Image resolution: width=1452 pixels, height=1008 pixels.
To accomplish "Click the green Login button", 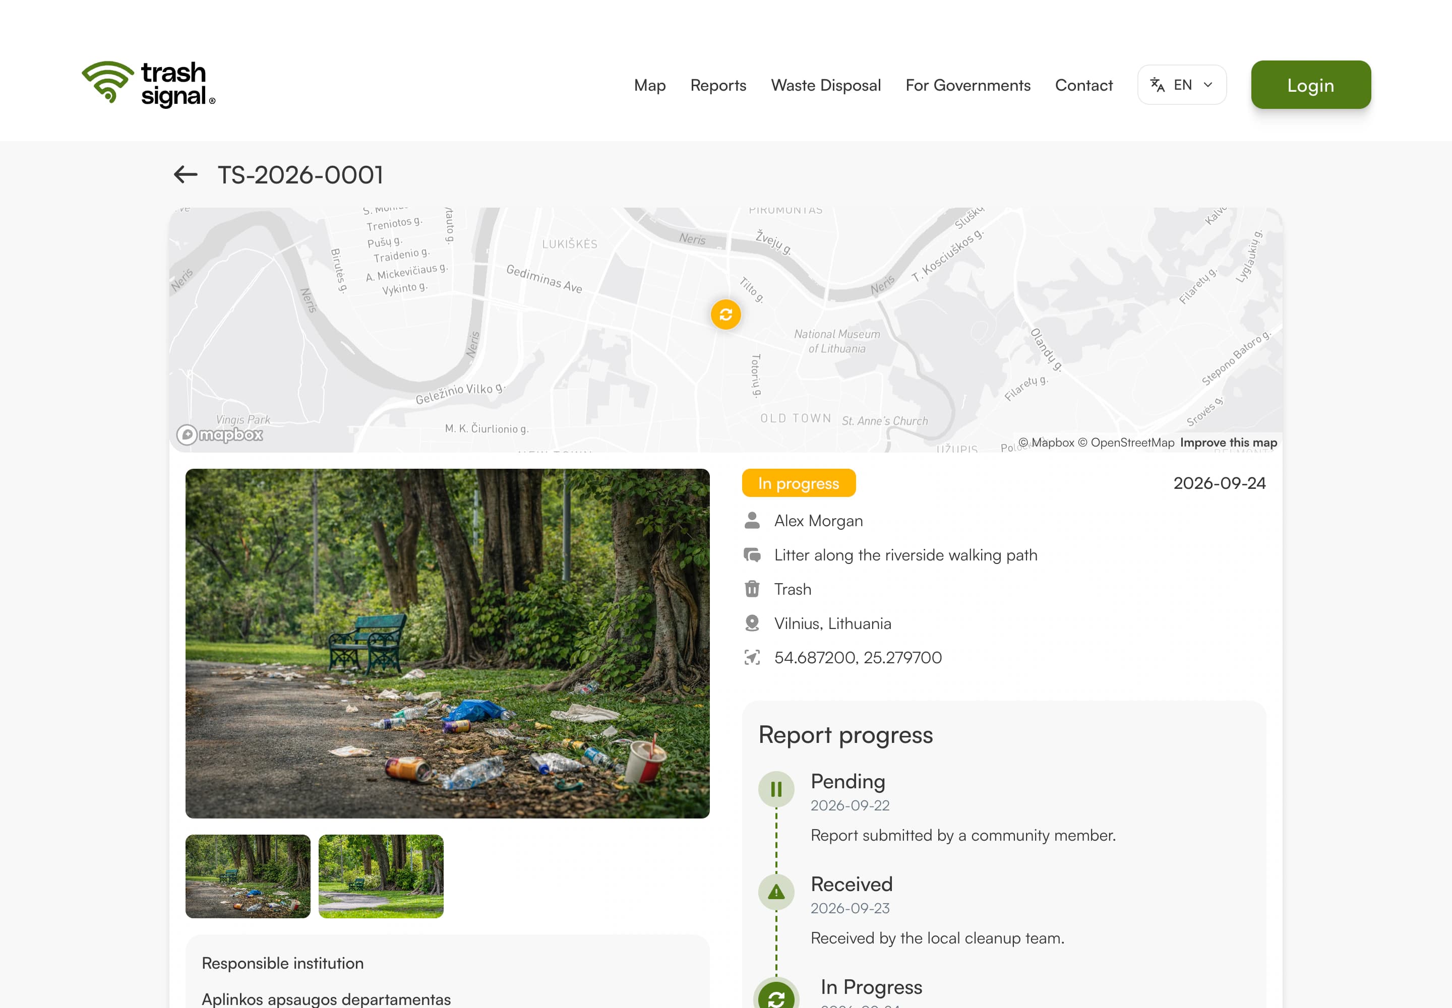I will 1310,85.
